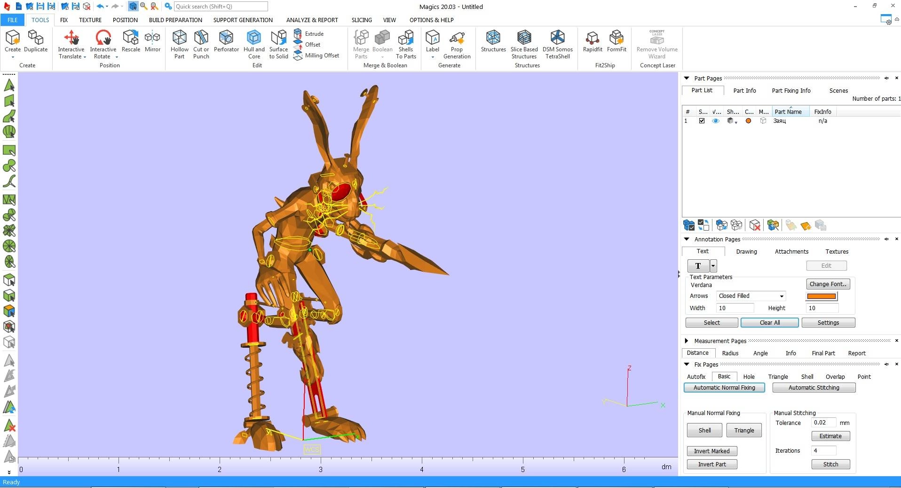Open the Drawing annotation tab

coord(746,251)
